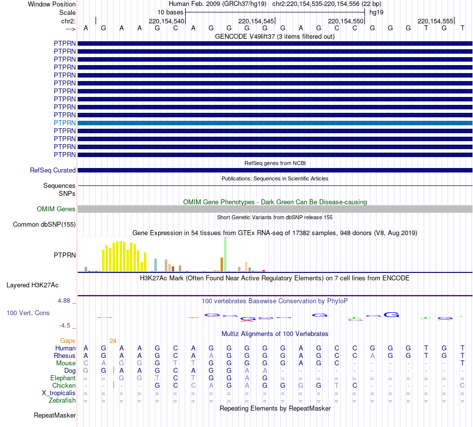Click the gray OMIM Genes bar
The image size is (473, 427).
(275, 209)
